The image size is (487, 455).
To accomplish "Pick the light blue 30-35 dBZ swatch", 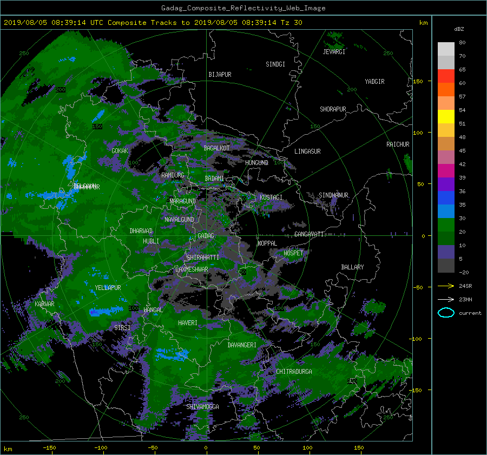I will tap(446, 212).
